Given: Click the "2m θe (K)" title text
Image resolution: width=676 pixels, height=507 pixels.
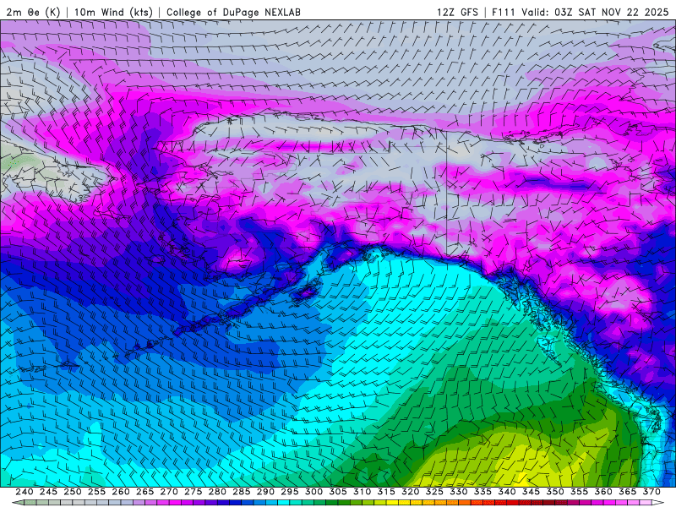Looking at the screenshot, I should click(33, 12).
